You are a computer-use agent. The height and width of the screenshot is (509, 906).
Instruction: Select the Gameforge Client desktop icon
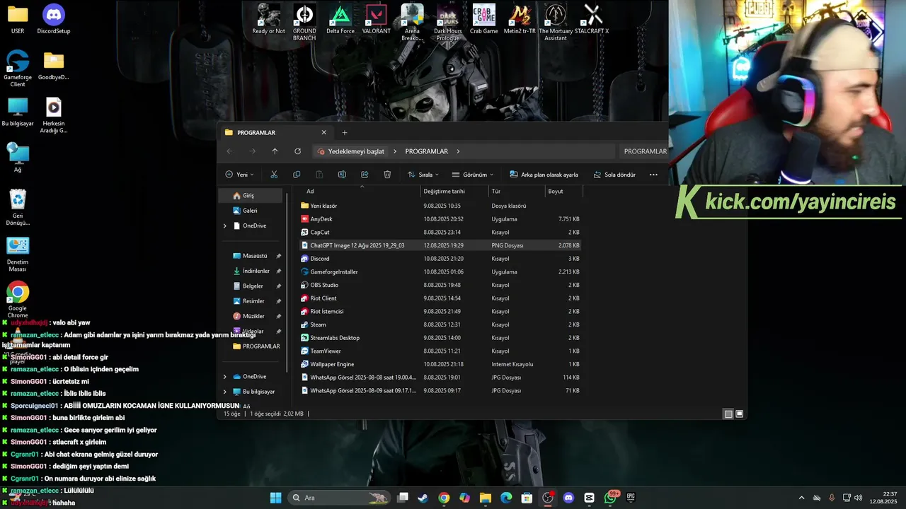18,69
